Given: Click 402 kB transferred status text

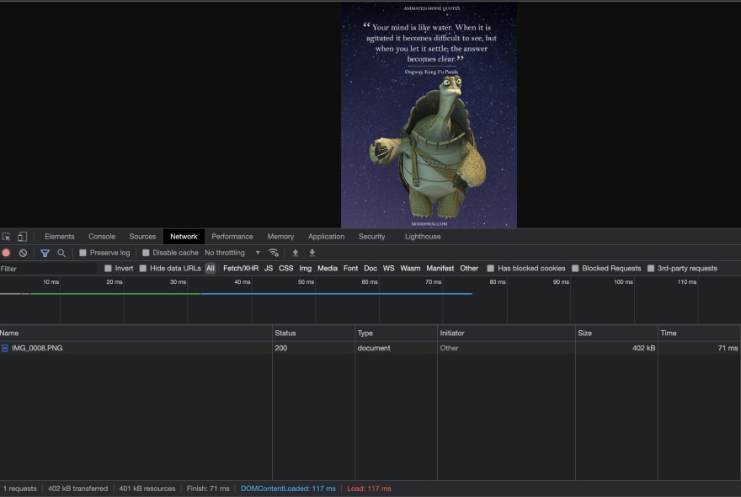Looking at the screenshot, I should click(x=78, y=489).
